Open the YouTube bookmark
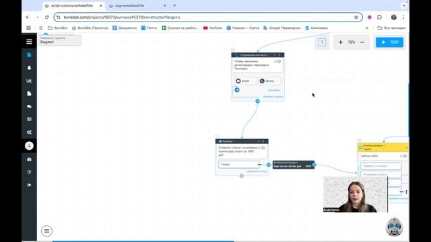The image size is (431, 242). click(213, 28)
